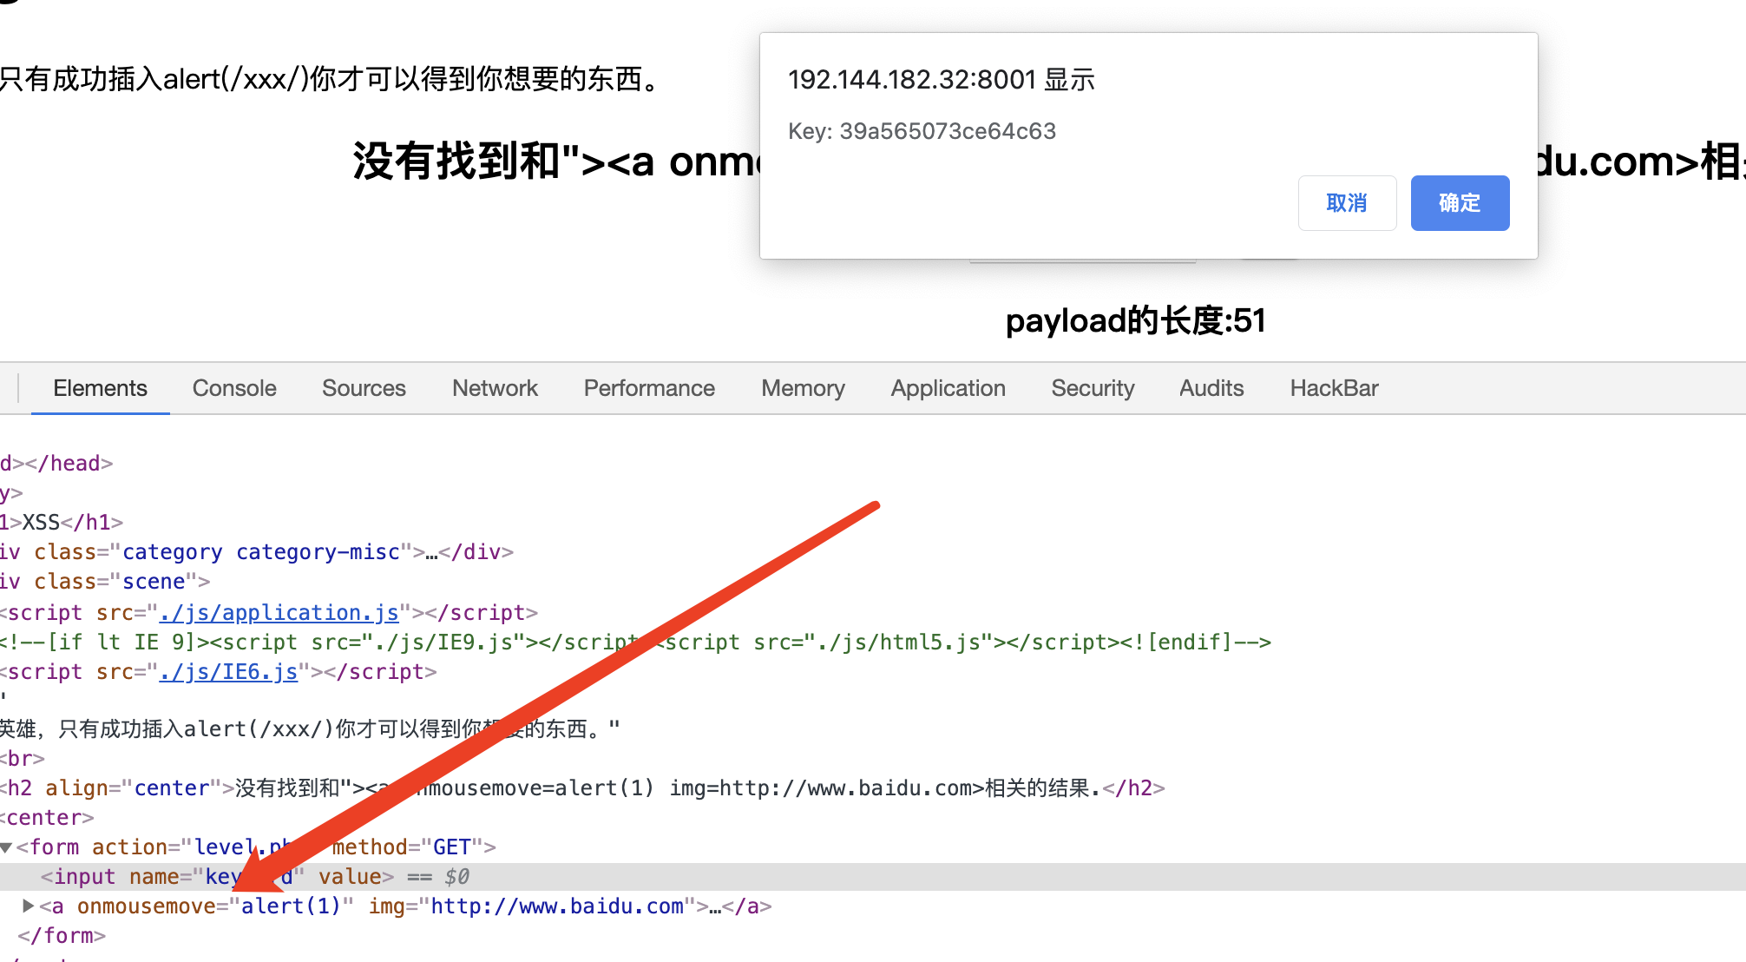Click the 取消 cancel button
1746x962 pixels.
[1347, 203]
